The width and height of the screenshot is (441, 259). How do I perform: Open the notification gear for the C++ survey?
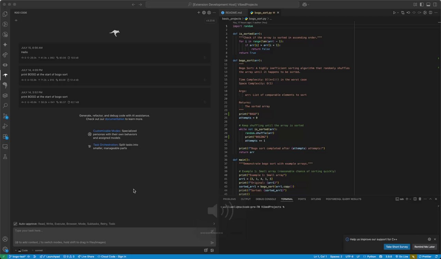429,239
